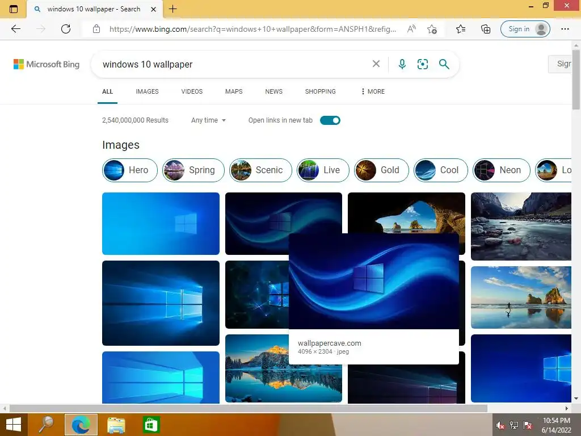
Task: Select the Live image filter chip
Action: coord(323,170)
